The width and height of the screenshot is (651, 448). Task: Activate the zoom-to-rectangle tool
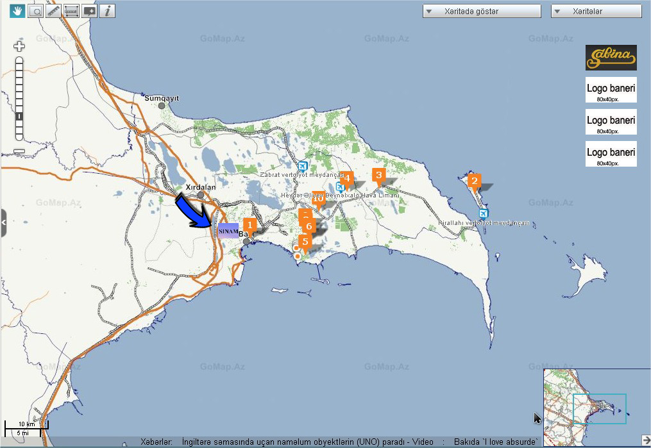pyautogui.click(x=36, y=10)
